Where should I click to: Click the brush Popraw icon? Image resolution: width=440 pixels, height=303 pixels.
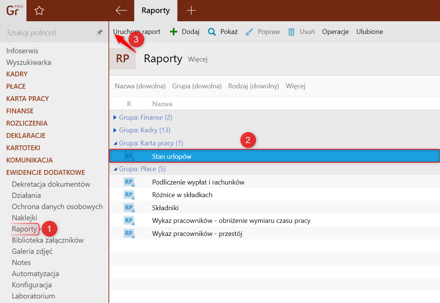(249, 32)
